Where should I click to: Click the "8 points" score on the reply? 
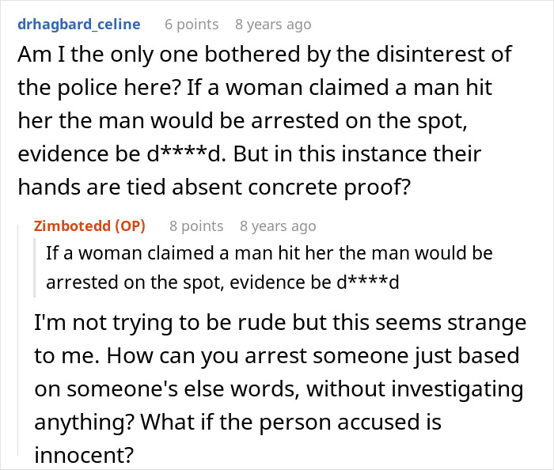tap(196, 226)
